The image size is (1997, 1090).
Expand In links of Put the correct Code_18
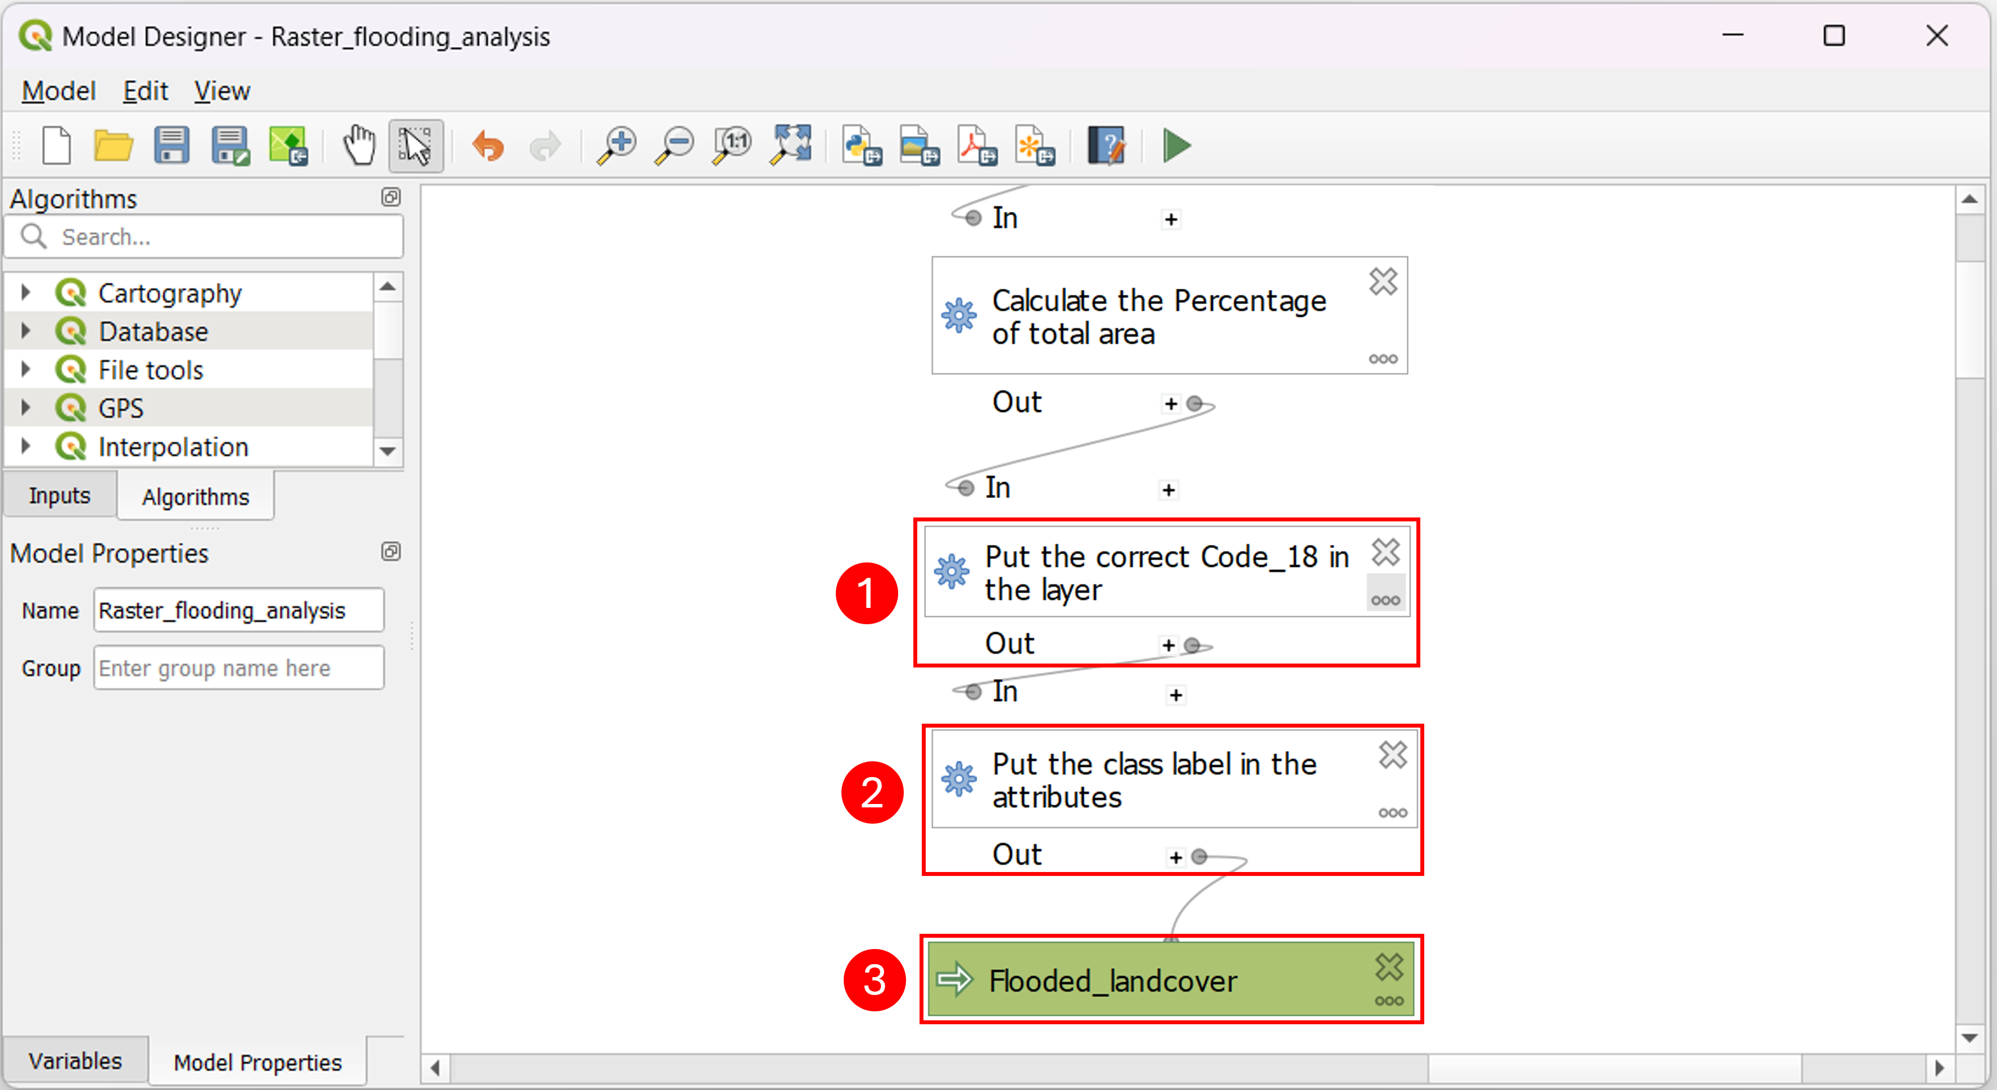pos(1169,489)
